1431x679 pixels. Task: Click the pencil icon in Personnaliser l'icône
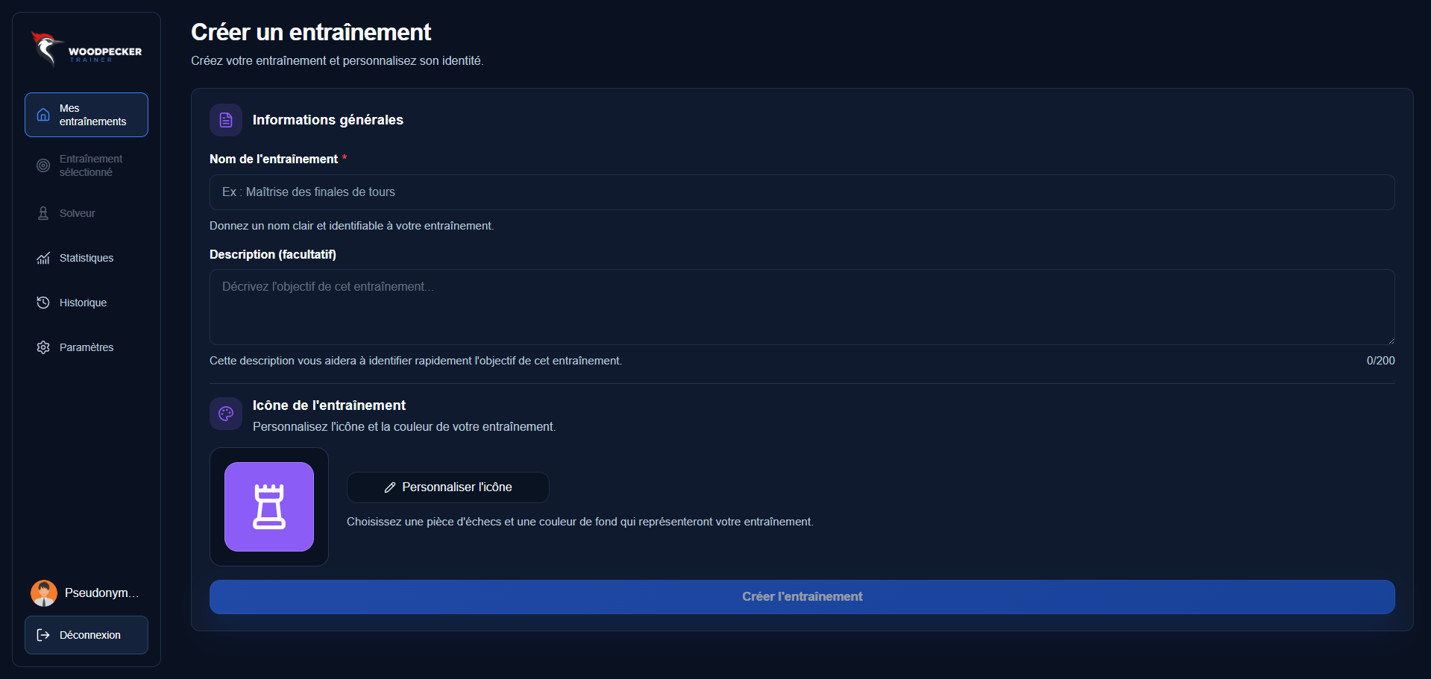coord(390,487)
